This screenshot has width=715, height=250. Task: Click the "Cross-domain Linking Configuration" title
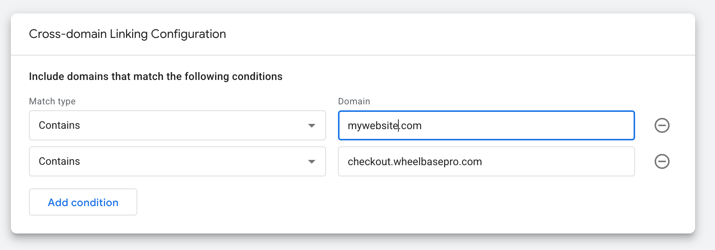pyautogui.click(x=127, y=34)
